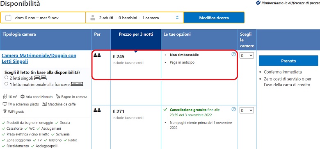
Task: Click the dom 6 nov date field
Action: 43,18
